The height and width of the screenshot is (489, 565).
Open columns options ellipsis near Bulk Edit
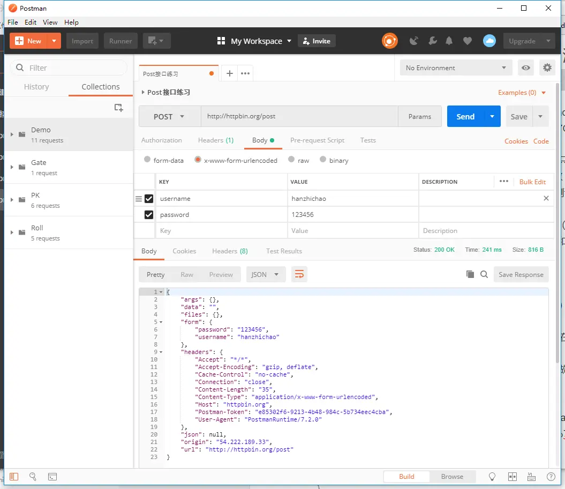pos(504,181)
